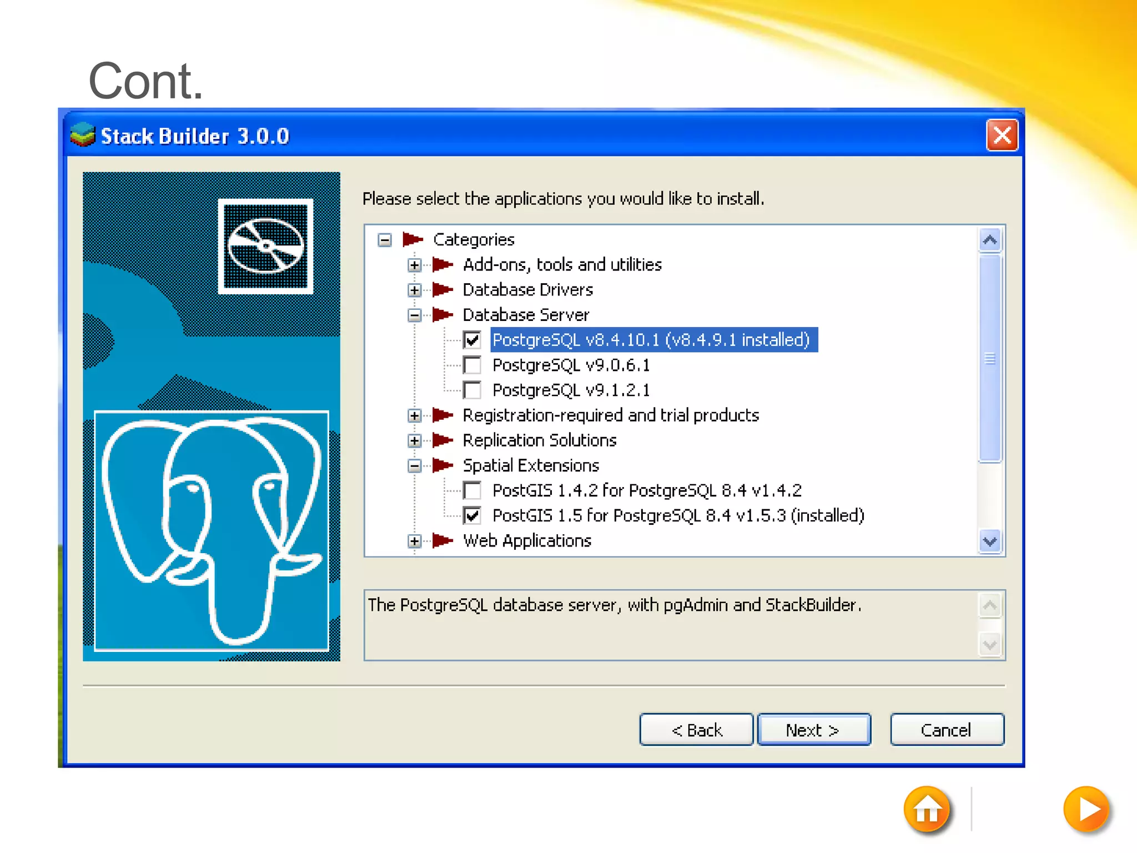Screen dimensions: 1137x853
Task: Select the 'PostgreSQL v9.1.2.1' label
Action: tap(571, 390)
